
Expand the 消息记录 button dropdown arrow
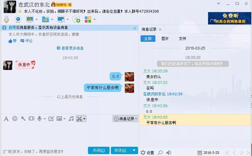click(x=136, y=119)
